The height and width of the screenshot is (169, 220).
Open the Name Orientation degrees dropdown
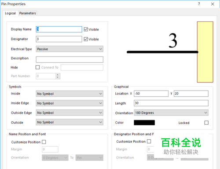point(55,158)
